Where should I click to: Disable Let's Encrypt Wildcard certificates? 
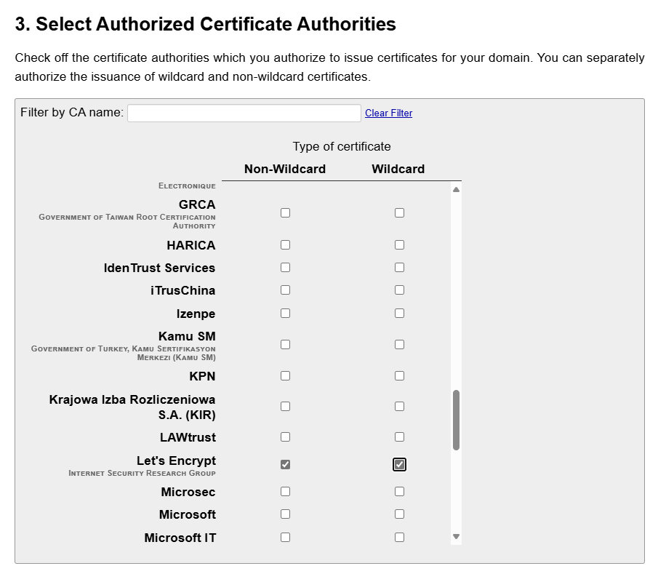point(398,463)
